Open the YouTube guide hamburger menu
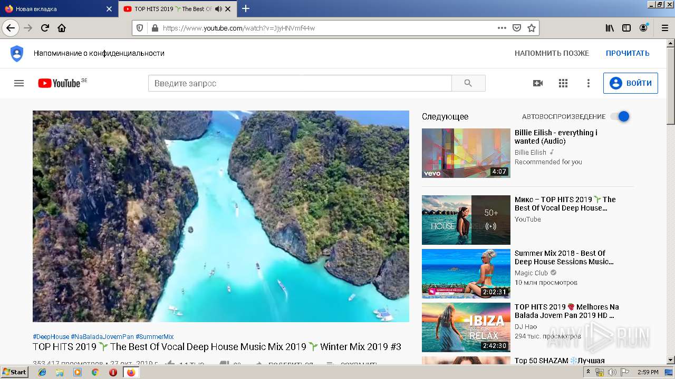675x379 pixels. click(19, 83)
